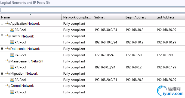
Task: Sort by the Name column header
Action: (31, 17)
